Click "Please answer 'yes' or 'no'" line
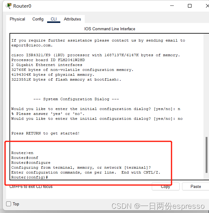Screen dimensions: 209x213 (48, 114)
